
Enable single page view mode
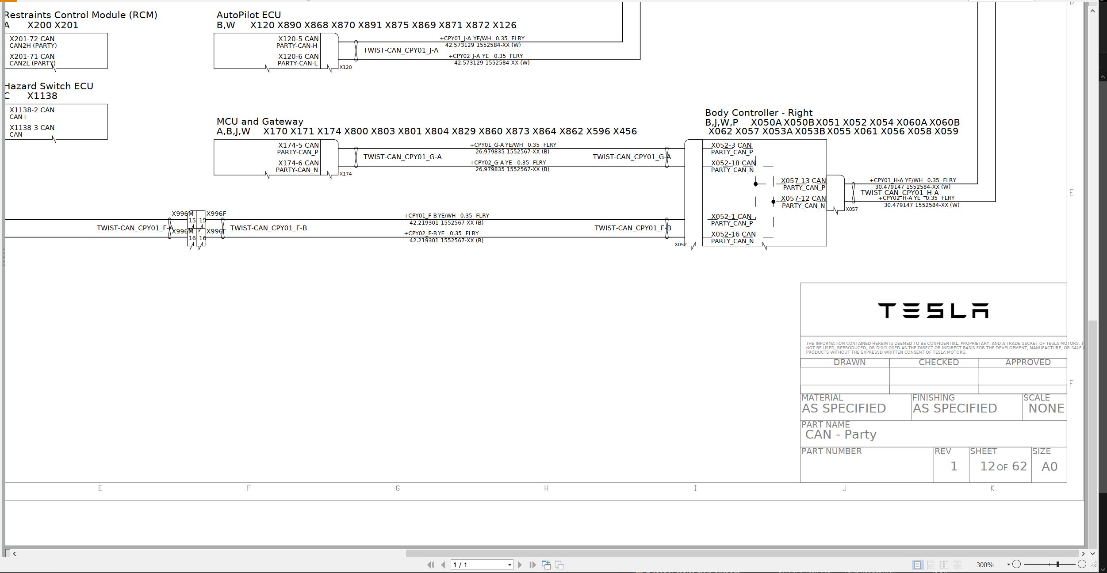tap(917, 565)
